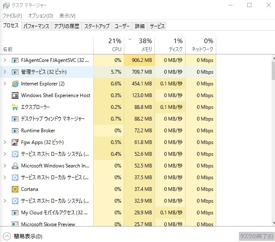Expand the 管理サービス (32 ビット) group

click(5, 72)
